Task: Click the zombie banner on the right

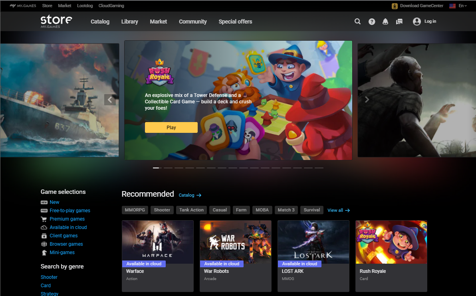Action: click(417, 100)
